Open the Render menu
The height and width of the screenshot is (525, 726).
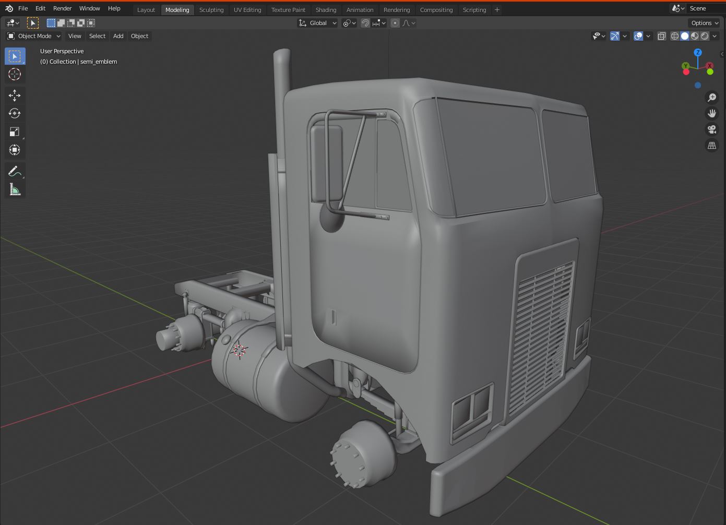(62, 8)
